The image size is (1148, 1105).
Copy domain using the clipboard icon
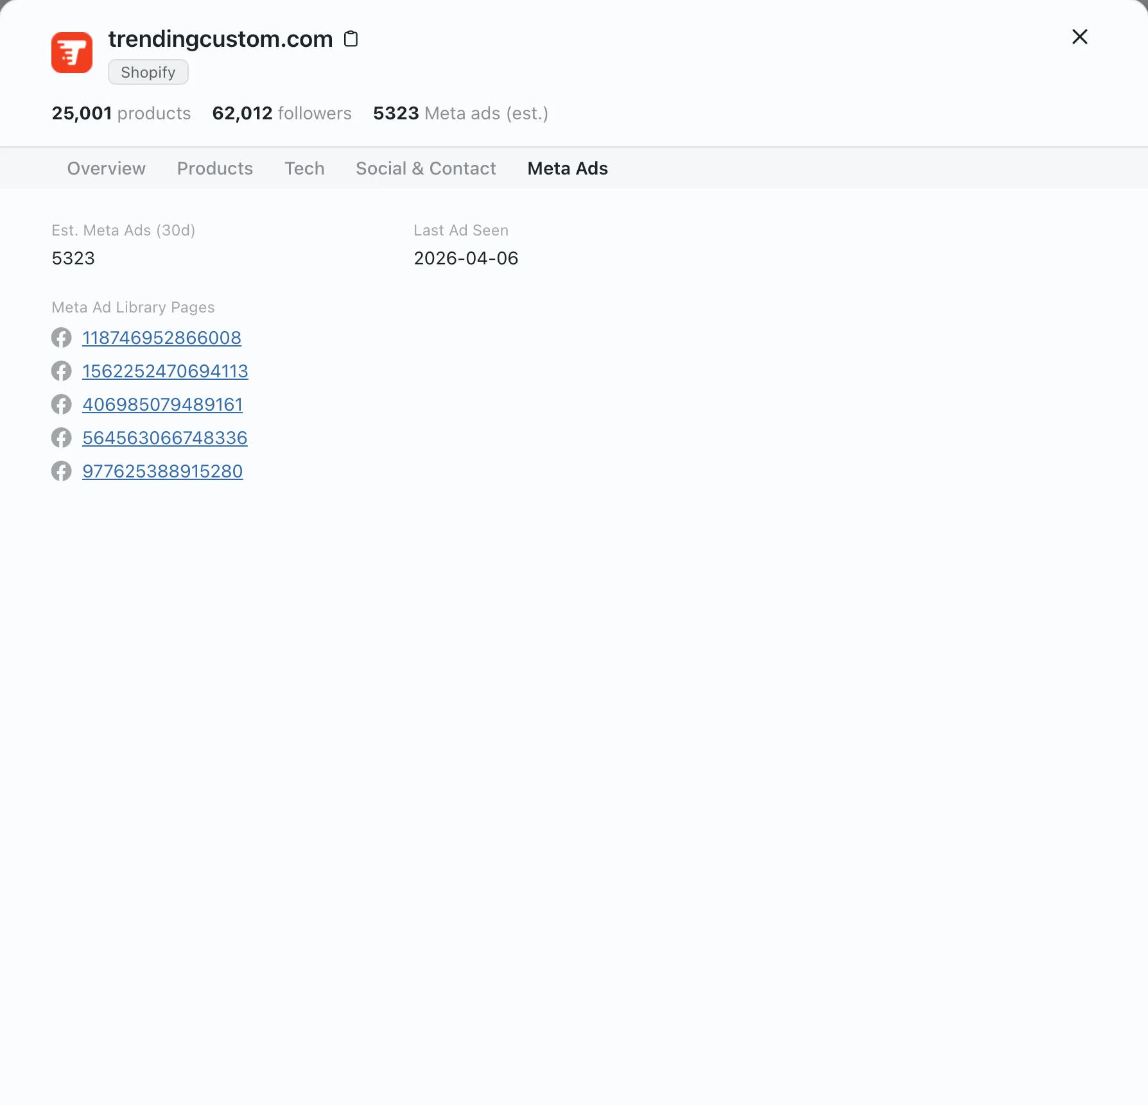tap(351, 39)
